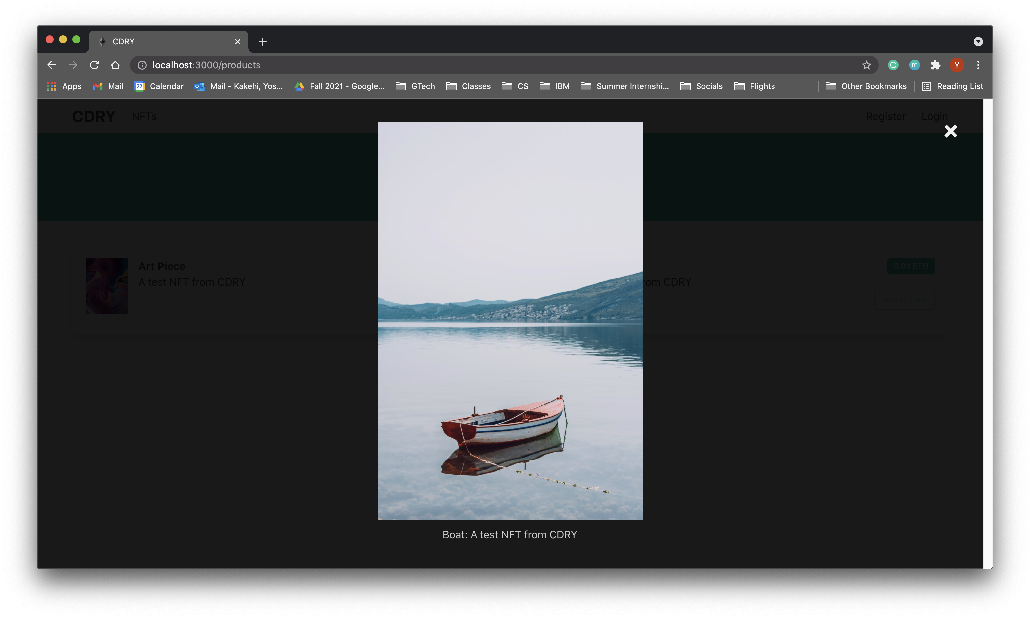This screenshot has width=1030, height=618.
Task: Open the Calendar bookmark
Action: point(159,86)
